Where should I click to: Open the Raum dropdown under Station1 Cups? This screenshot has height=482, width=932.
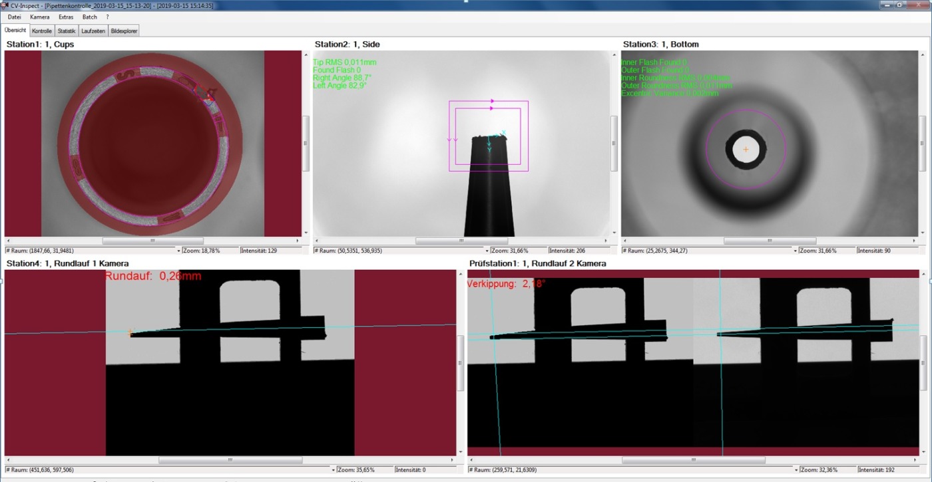coord(178,251)
